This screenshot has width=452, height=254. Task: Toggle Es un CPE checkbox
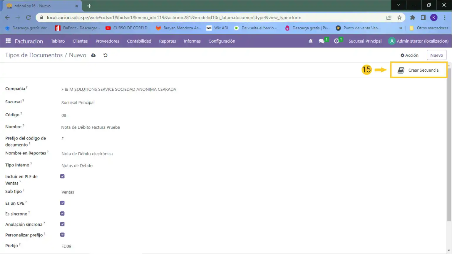62,203
